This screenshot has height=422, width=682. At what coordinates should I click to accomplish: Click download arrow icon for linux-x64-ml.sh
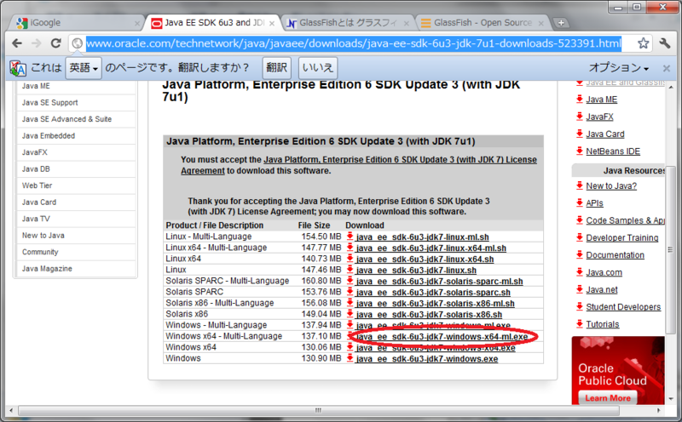click(x=350, y=248)
